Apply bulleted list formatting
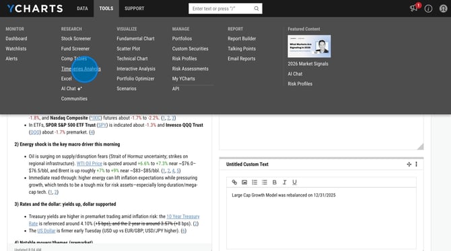The height and width of the screenshot is (251, 451). 265,182
